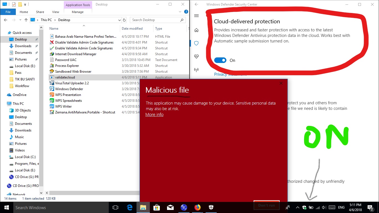Turn off Cloud-delivered protection toggle
379x213 pixels.
220,60
